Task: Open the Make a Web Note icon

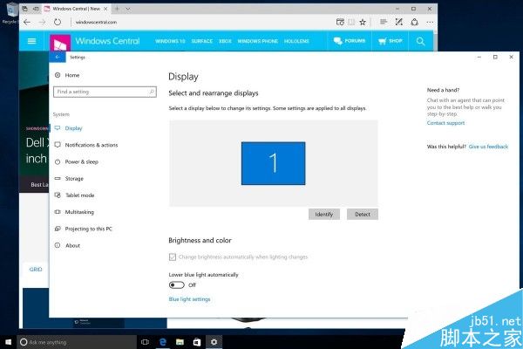Action: [x=398, y=22]
